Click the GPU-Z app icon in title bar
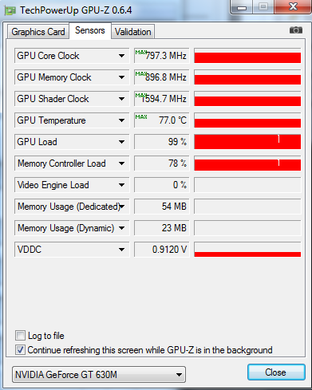 tap(10, 10)
